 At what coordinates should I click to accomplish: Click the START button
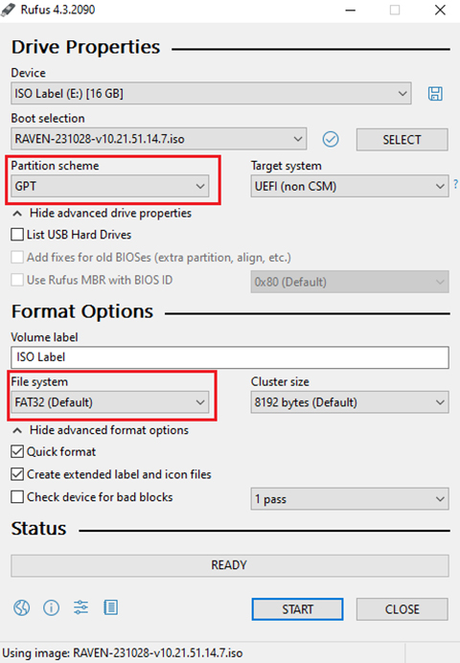[298, 609]
